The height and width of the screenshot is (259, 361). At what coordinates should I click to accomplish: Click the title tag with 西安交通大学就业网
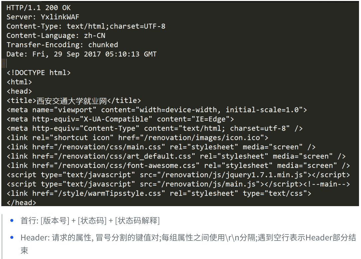74,100
